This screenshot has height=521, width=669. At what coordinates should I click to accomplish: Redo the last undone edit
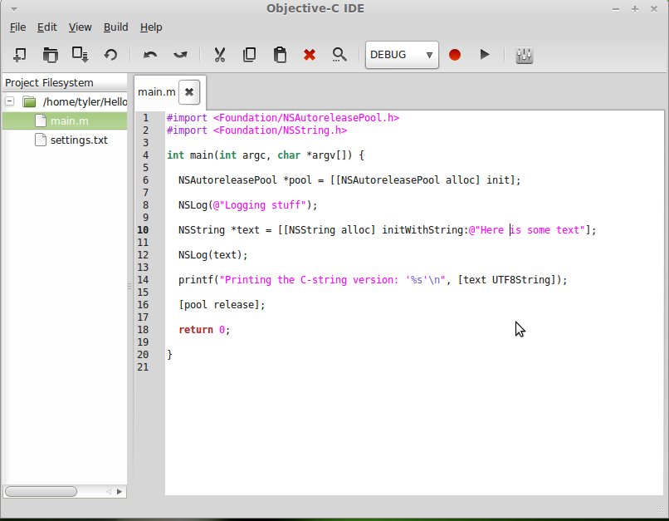(x=180, y=55)
